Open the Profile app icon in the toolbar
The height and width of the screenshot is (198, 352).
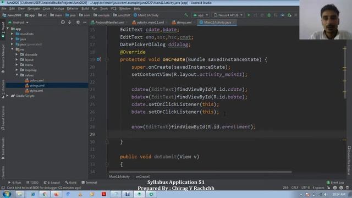pos(282,15)
